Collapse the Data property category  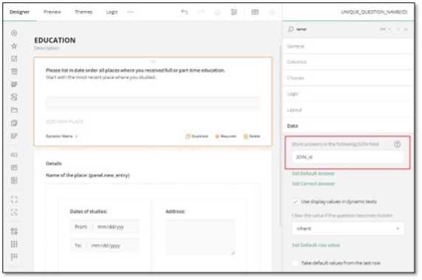(x=348, y=126)
